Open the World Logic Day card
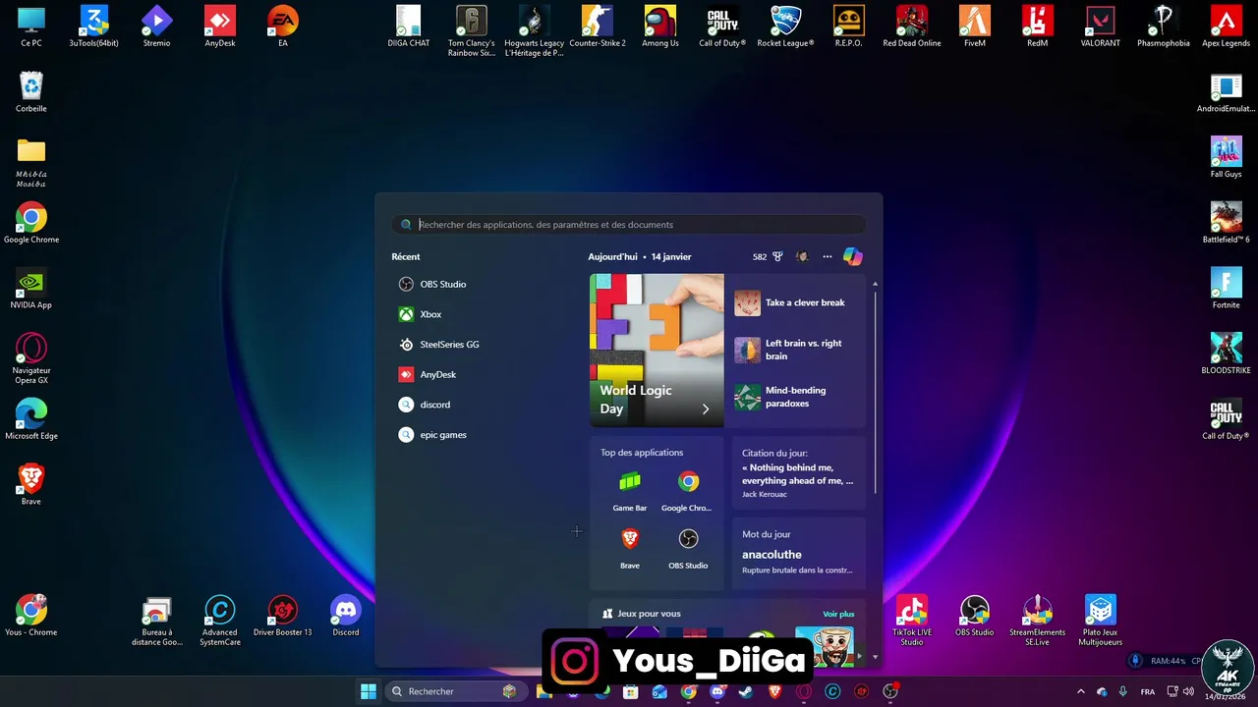The height and width of the screenshot is (707, 1258). click(x=657, y=351)
